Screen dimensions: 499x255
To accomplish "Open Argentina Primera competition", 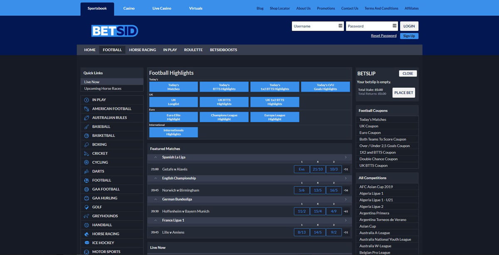I will (x=374, y=213).
